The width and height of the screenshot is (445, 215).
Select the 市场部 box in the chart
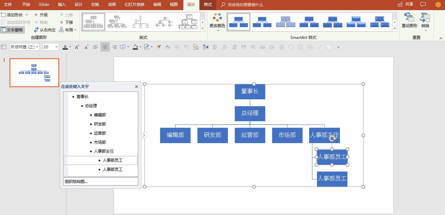click(287, 135)
